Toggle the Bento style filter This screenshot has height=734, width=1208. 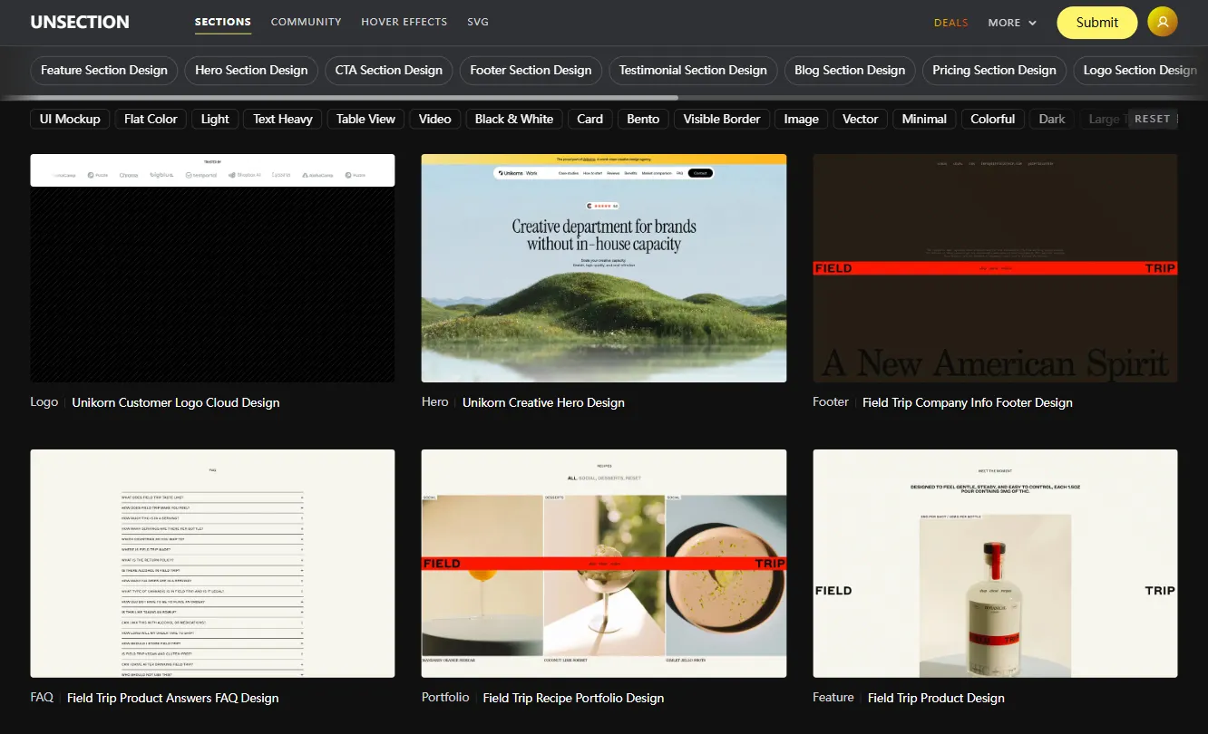pyautogui.click(x=643, y=119)
